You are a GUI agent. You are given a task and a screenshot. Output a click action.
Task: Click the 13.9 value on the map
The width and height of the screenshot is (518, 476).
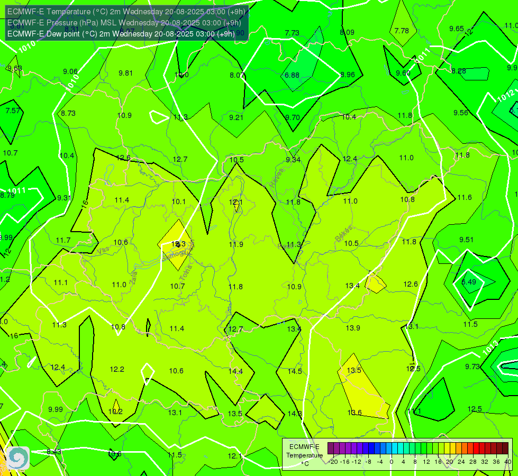(353, 328)
